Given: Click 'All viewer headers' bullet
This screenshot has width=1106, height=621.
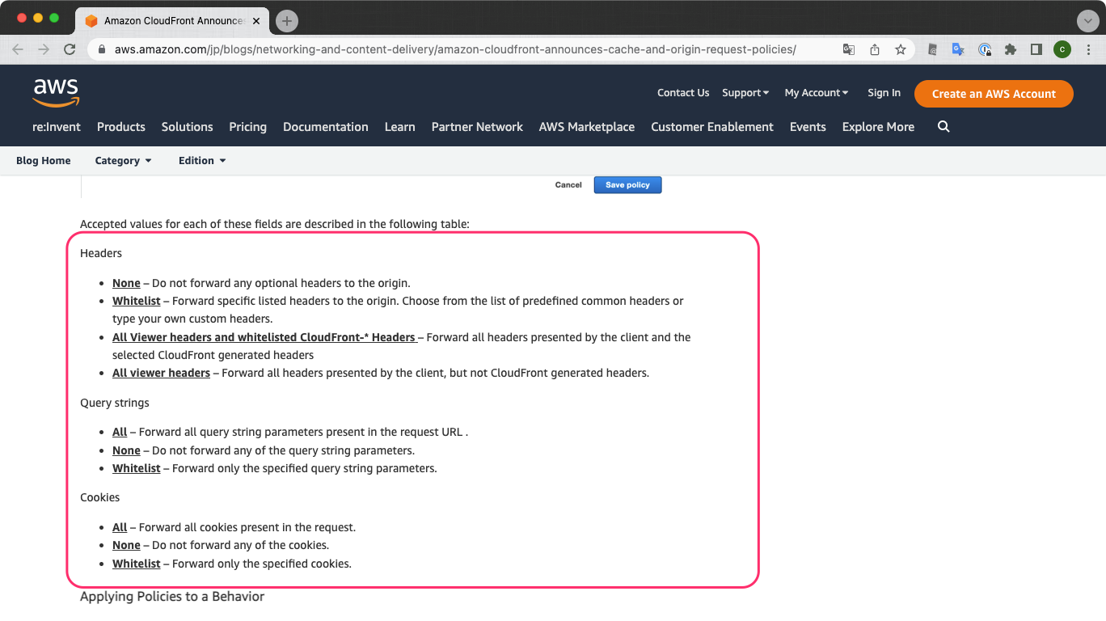Looking at the screenshot, I should coord(161,373).
